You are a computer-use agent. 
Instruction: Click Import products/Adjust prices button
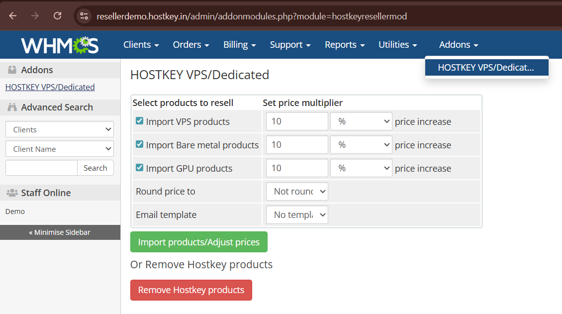click(198, 242)
